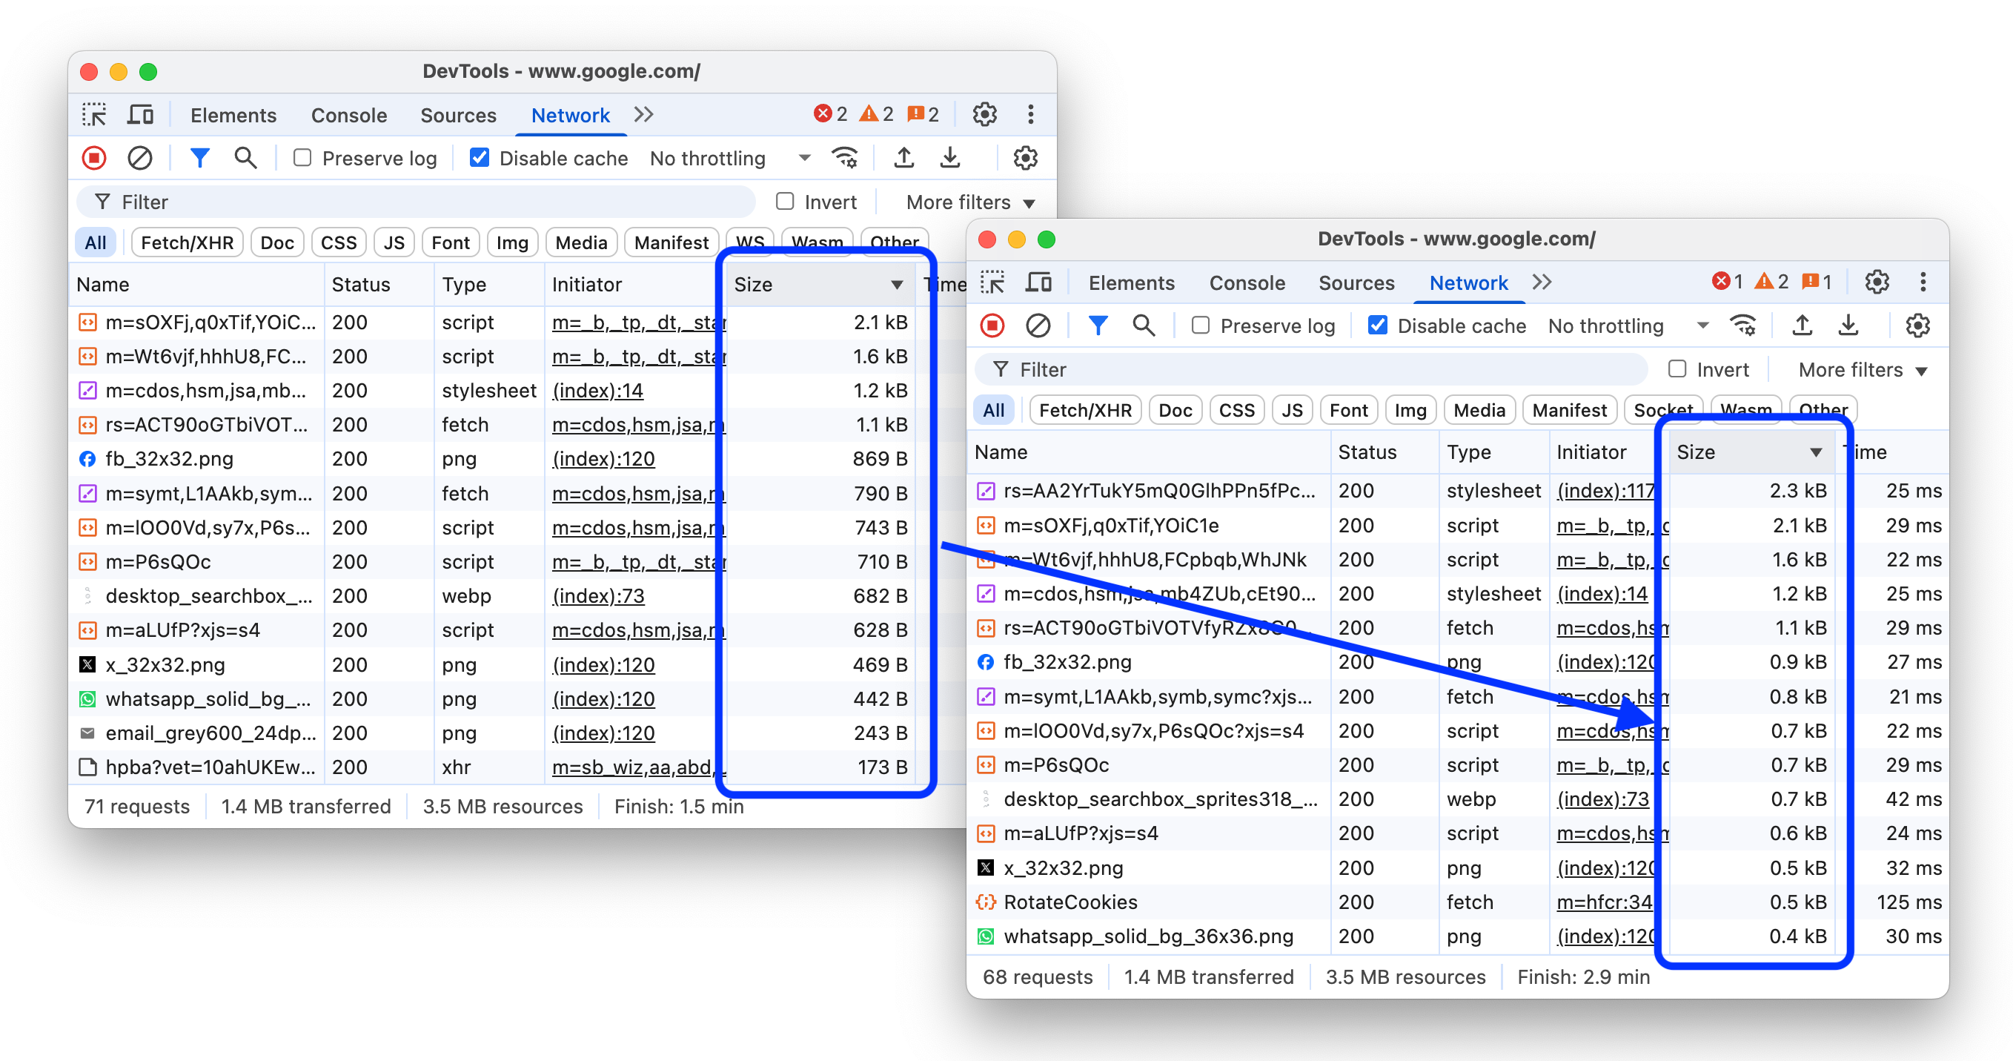
Task: Open network conditions wifi icon in left window
Action: (845, 158)
